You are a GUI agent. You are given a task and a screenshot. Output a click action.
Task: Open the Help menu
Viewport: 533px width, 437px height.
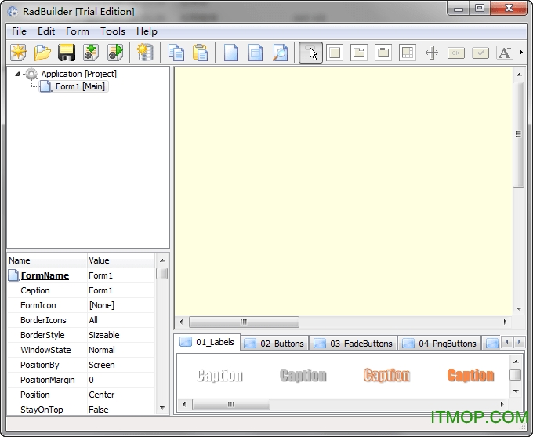point(147,31)
